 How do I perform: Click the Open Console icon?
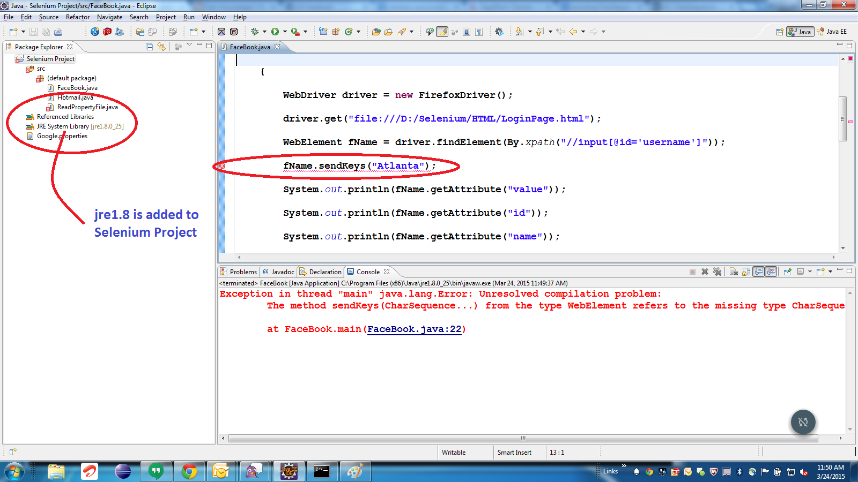(820, 272)
